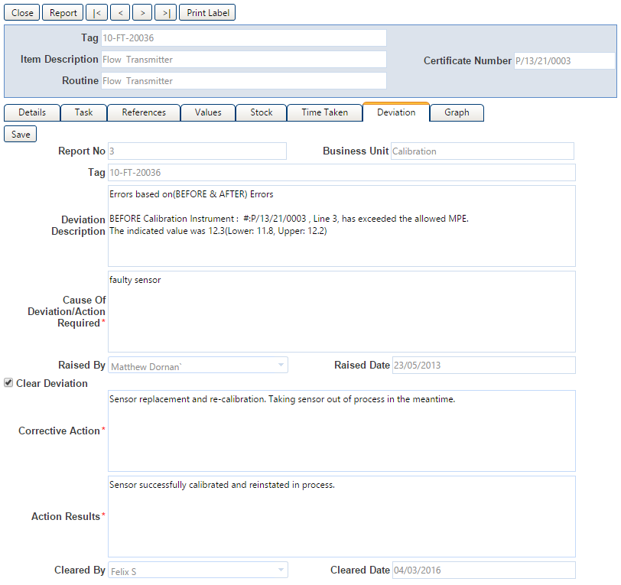
Task: Click the 'Corrective Action' label
Action: (59, 431)
